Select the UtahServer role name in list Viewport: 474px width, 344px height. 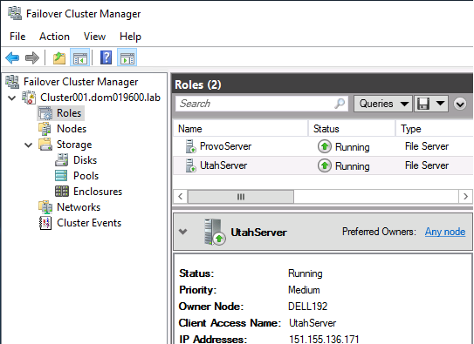(223, 165)
